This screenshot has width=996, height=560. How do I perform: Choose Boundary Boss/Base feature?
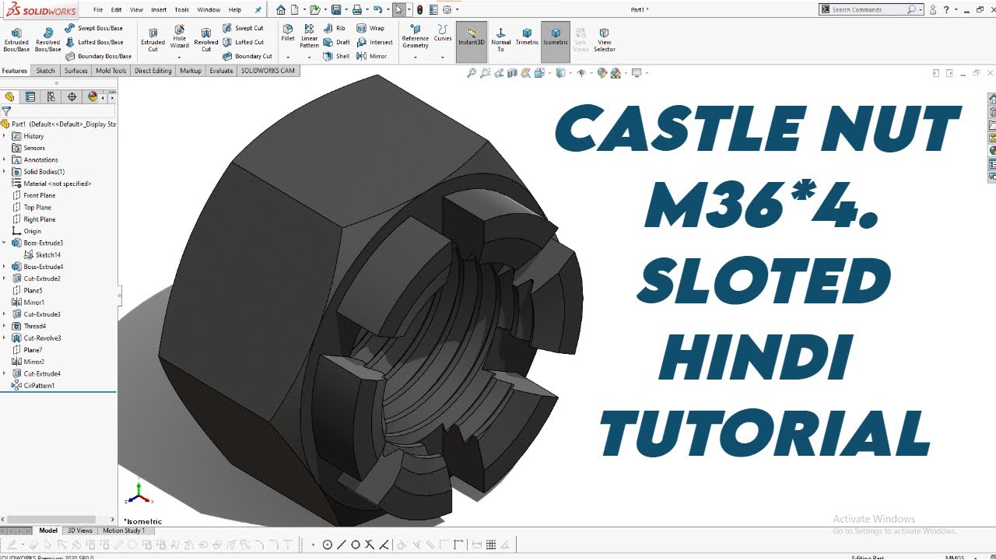tap(98, 56)
